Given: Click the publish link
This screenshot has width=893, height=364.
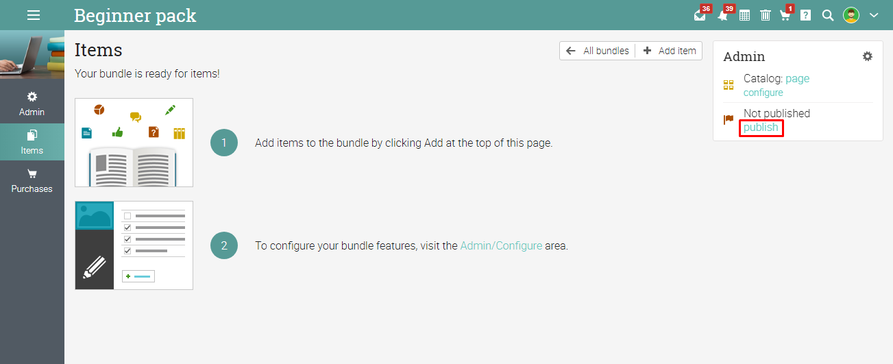Looking at the screenshot, I should pyautogui.click(x=761, y=128).
